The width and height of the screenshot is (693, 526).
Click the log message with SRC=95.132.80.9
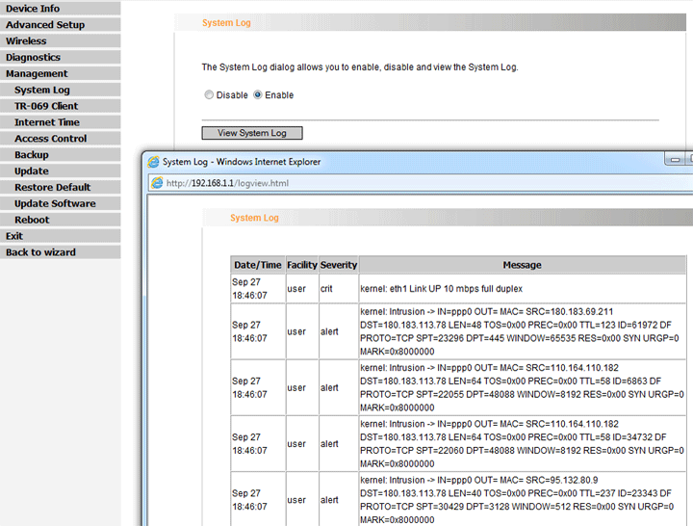click(x=522, y=500)
